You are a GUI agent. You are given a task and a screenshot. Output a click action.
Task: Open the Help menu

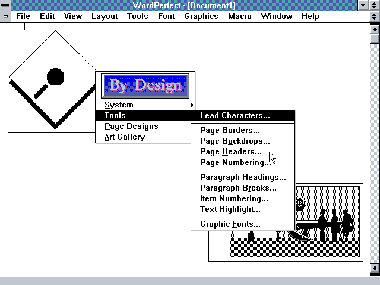click(x=310, y=17)
